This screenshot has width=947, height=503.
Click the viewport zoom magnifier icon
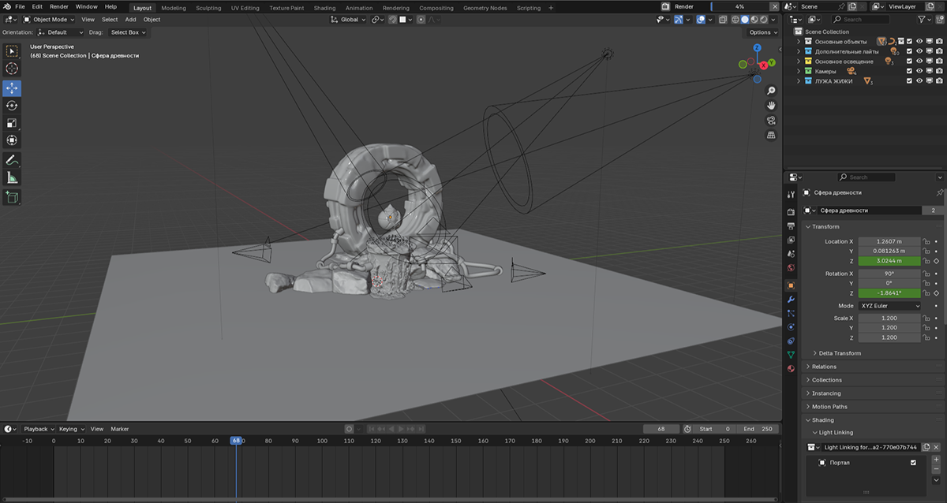pos(771,91)
